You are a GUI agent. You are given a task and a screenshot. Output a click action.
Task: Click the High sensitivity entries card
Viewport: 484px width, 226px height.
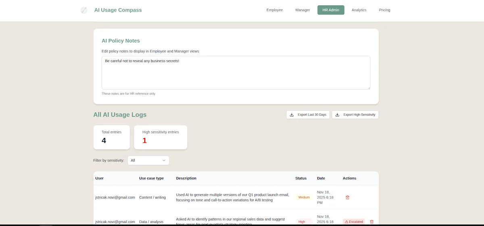161,137
